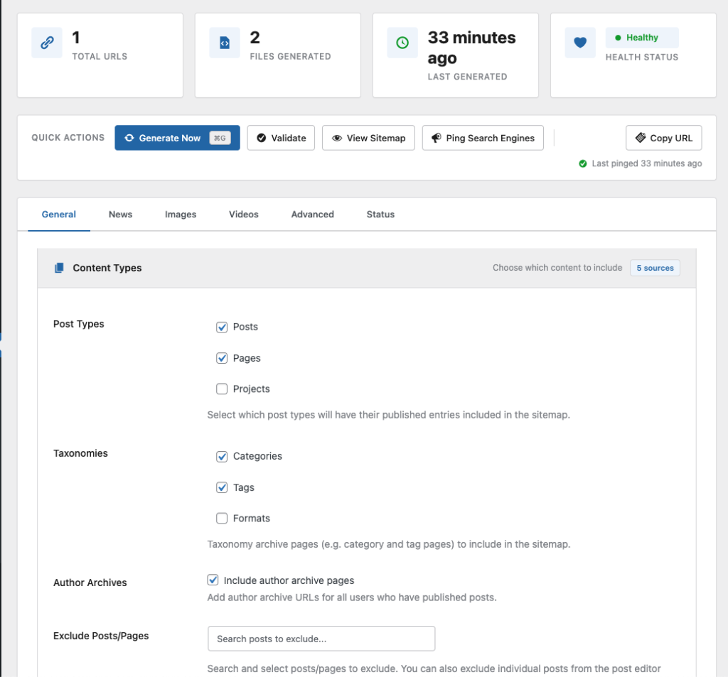Disable Include author archive pages
This screenshot has height=677, width=728.
tap(213, 580)
